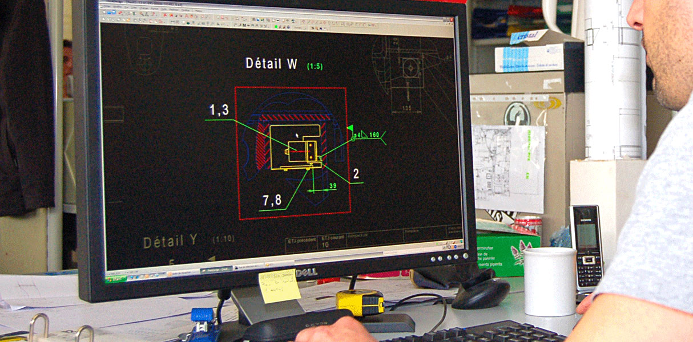Click the '2' item callout label

[x=356, y=174]
